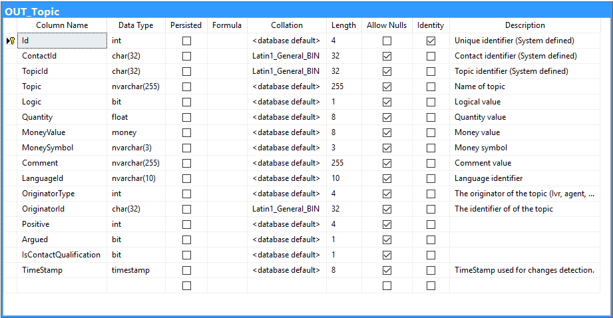Check Allow Nulls for the Id column

[x=387, y=41]
